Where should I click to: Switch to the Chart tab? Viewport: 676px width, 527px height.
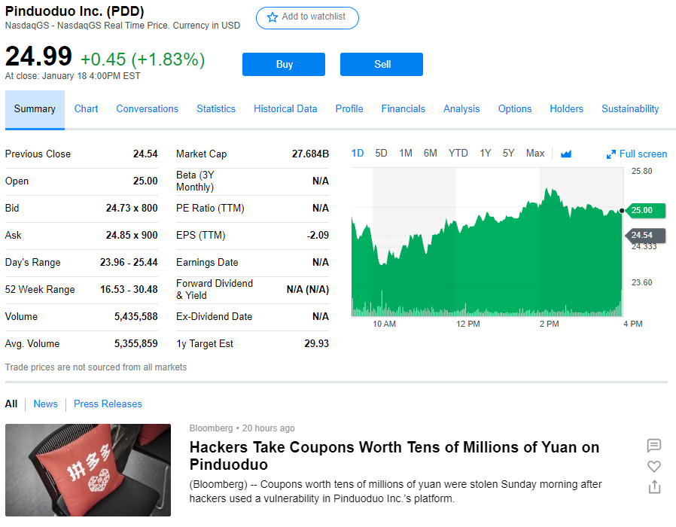click(x=87, y=108)
